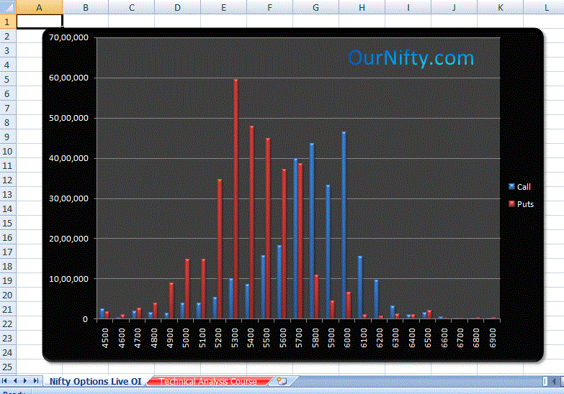Select the blue Call bar at 6000
Screen dimensions: 564x394
[344, 225]
